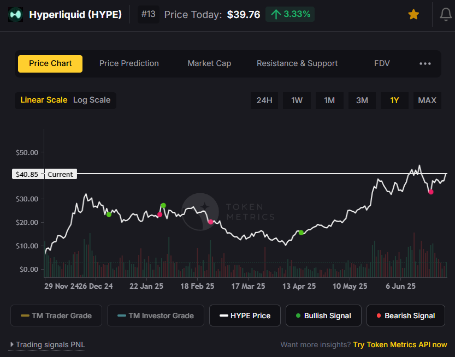Click the green up-arrow change indicator
This screenshot has height=357, width=455.
point(276,14)
